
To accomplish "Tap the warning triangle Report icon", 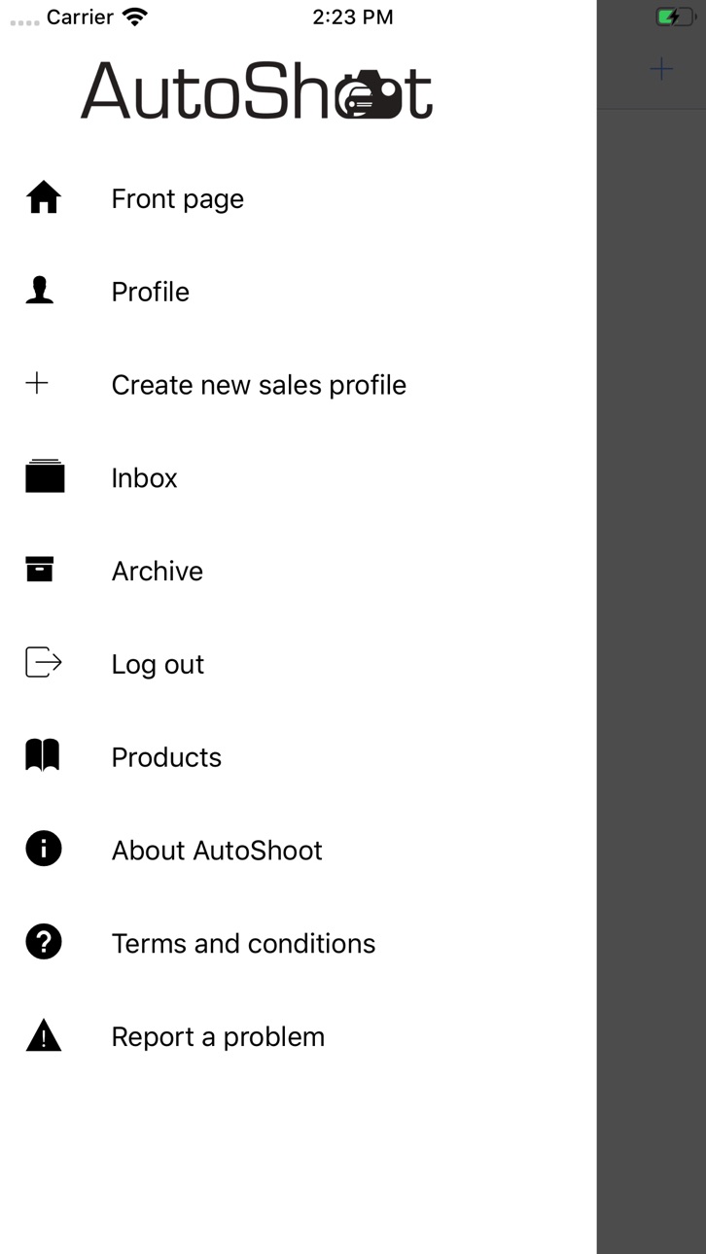I will pyautogui.click(x=44, y=1035).
